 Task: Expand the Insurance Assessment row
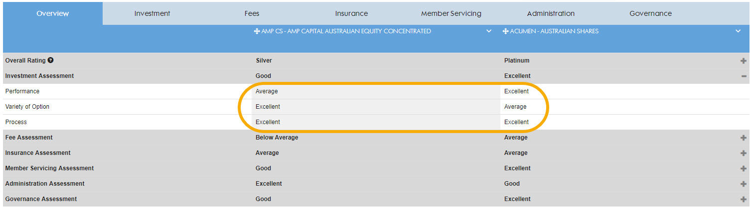[x=744, y=153]
